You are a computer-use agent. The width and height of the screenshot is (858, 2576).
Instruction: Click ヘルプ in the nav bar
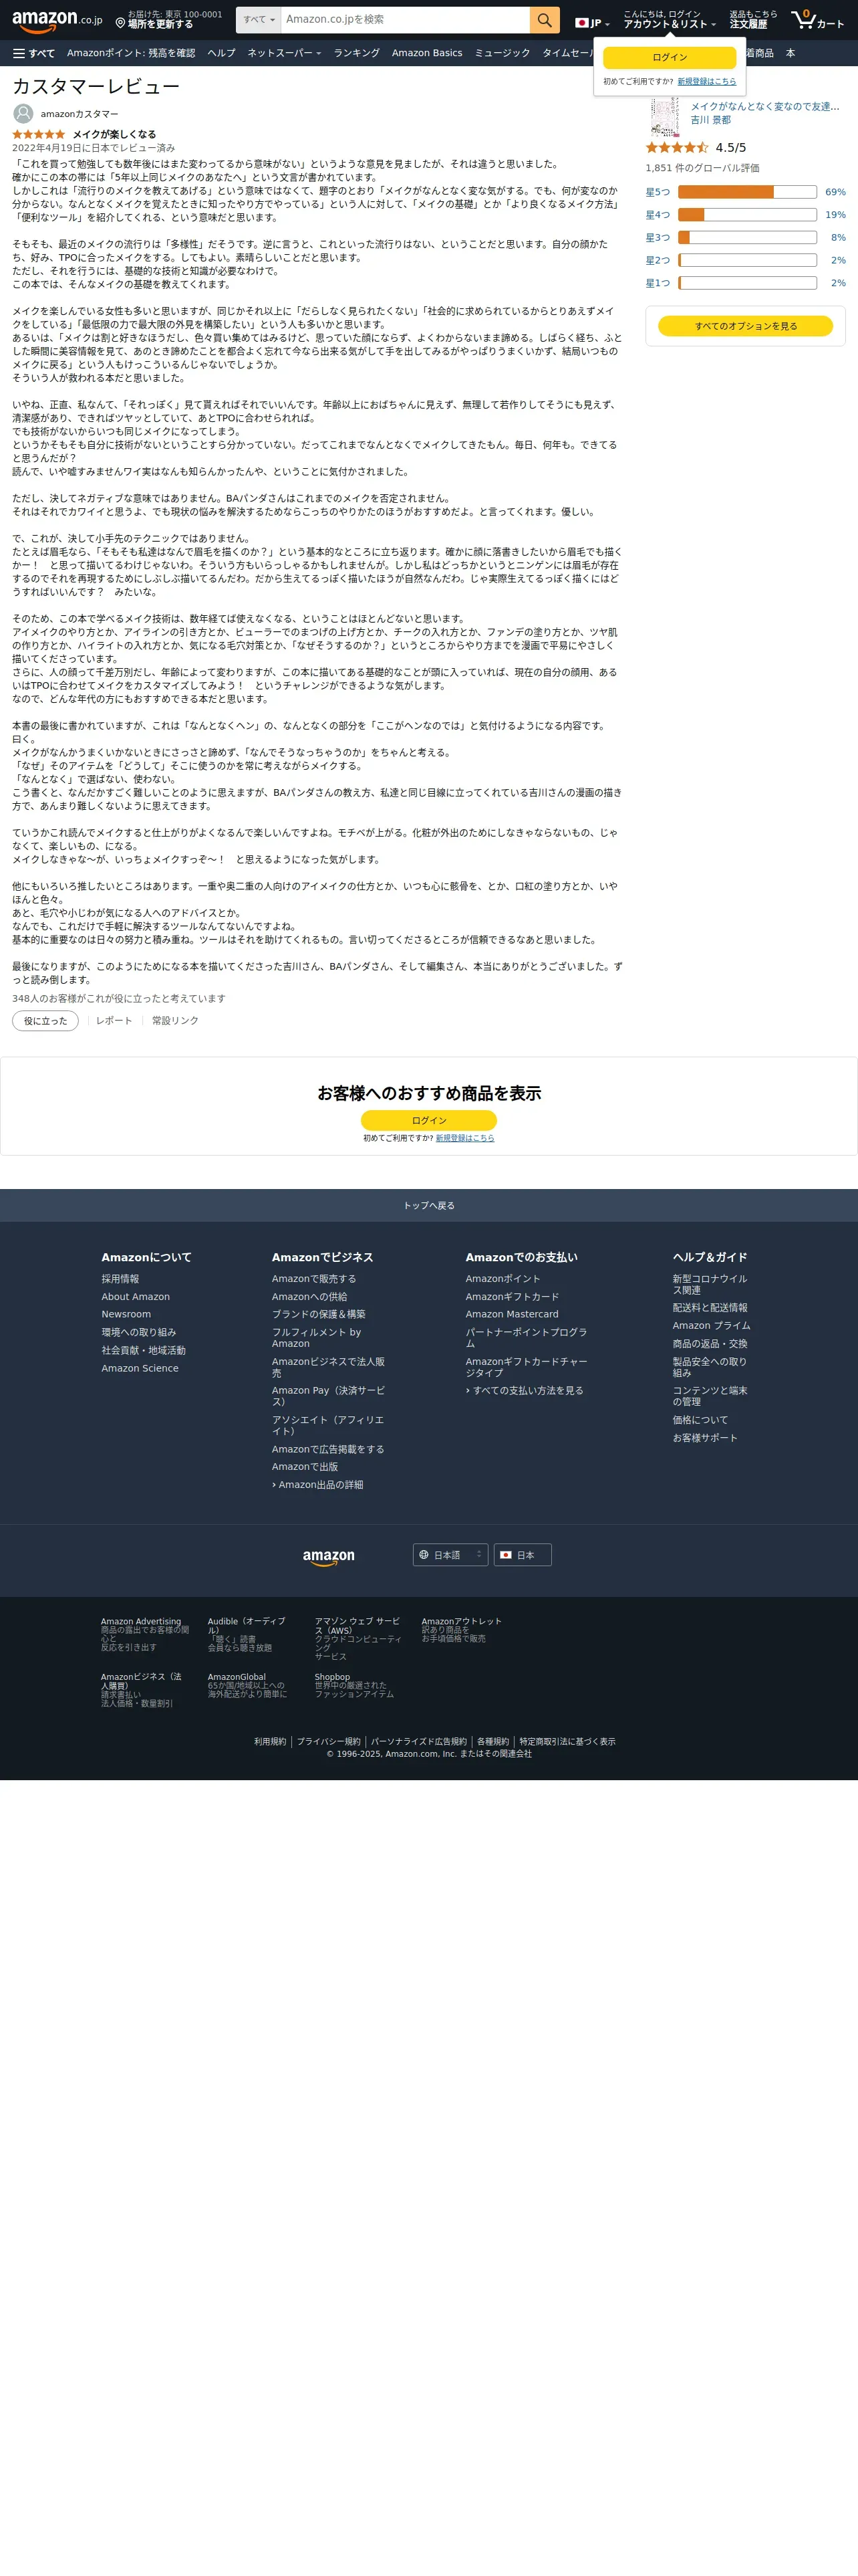[x=222, y=53]
